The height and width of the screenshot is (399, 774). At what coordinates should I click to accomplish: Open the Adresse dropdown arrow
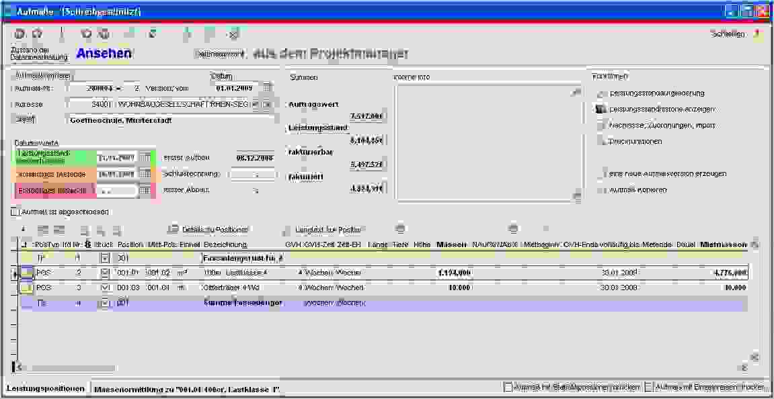(256, 105)
